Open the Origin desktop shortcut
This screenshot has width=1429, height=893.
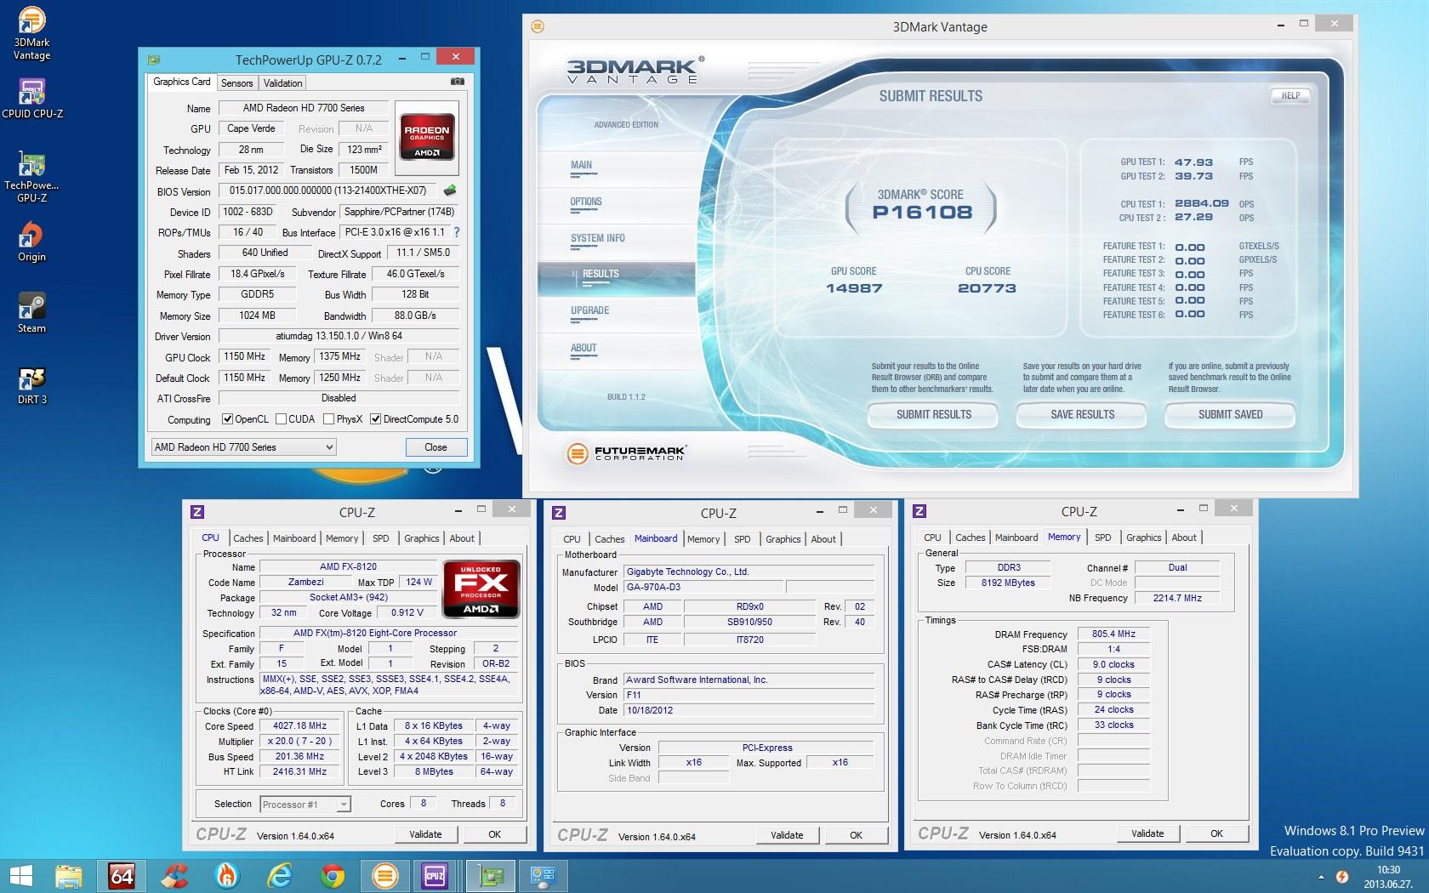tap(31, 241)
